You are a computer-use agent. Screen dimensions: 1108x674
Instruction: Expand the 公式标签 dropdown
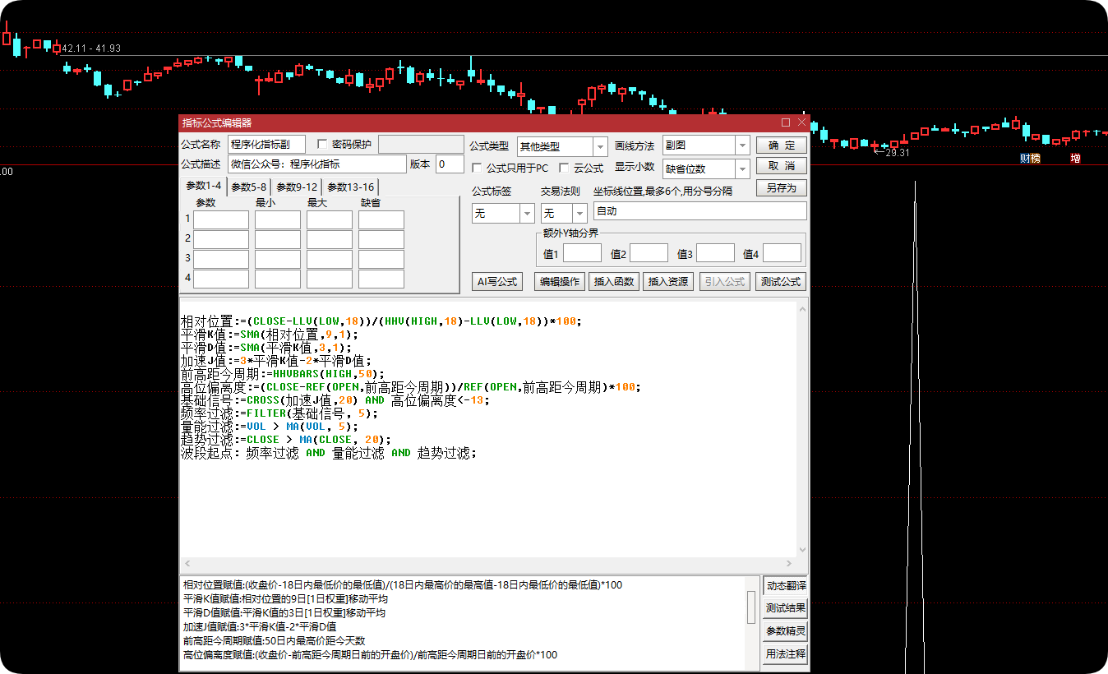tap(527, 213)
